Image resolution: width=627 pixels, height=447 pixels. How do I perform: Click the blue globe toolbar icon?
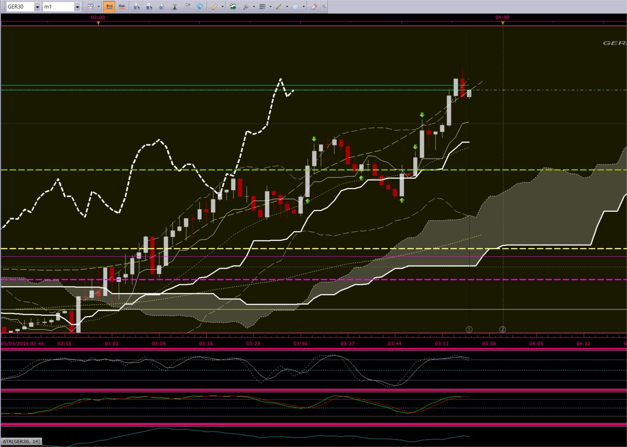coord(199,7)
